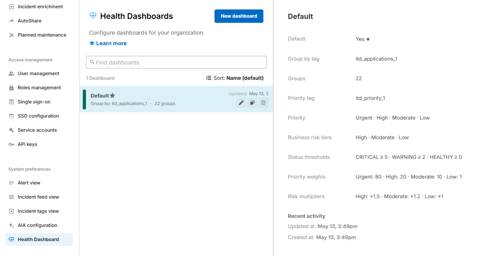Create a New dashboard
The height and width of the screenshot is (256, 483).
point(239,16)
